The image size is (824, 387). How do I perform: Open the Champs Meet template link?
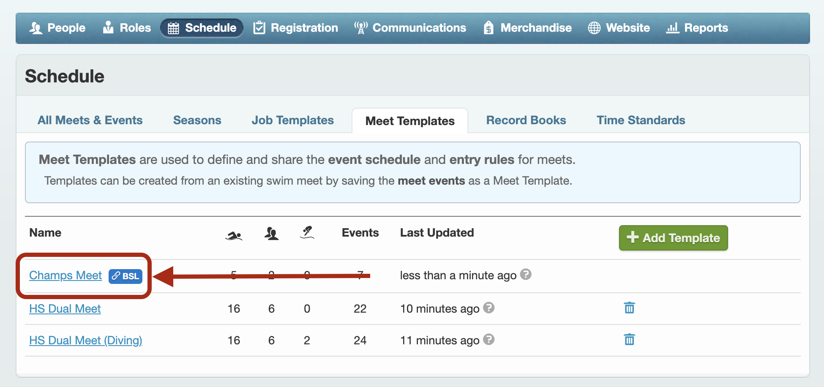pos(65,275)
